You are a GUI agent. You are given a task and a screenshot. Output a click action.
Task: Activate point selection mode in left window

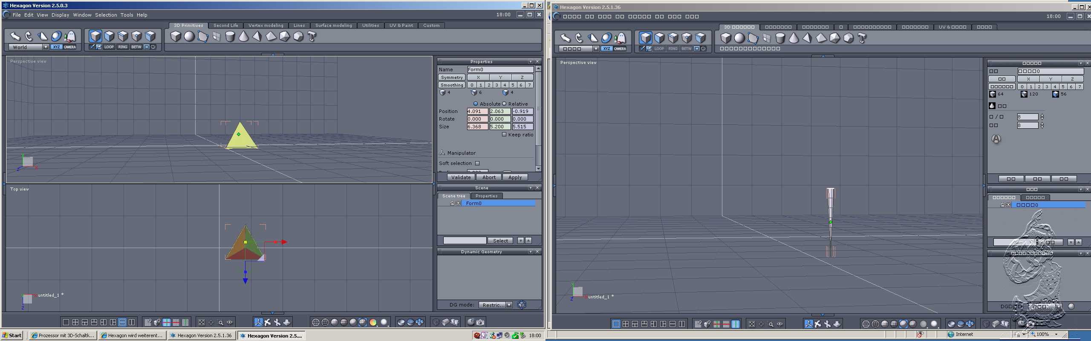click(x=137, y=36)
